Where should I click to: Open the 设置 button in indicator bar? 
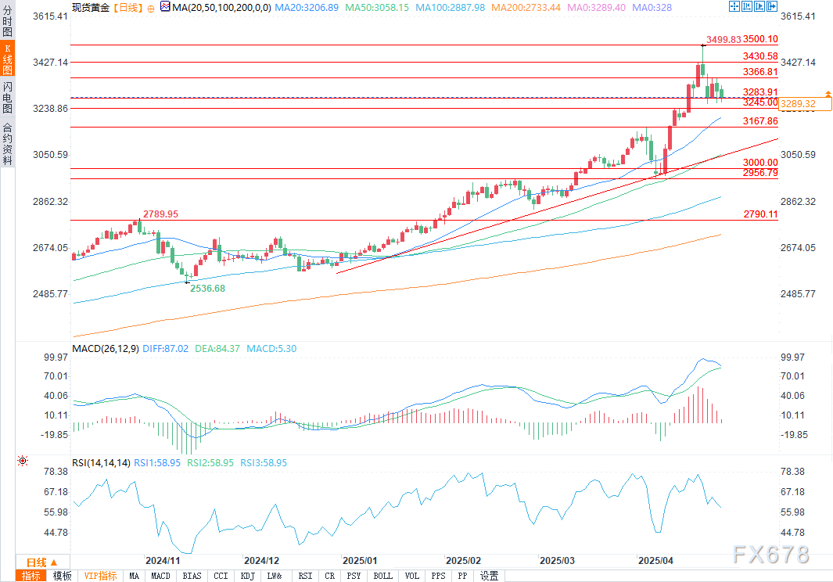coord(489,576)
